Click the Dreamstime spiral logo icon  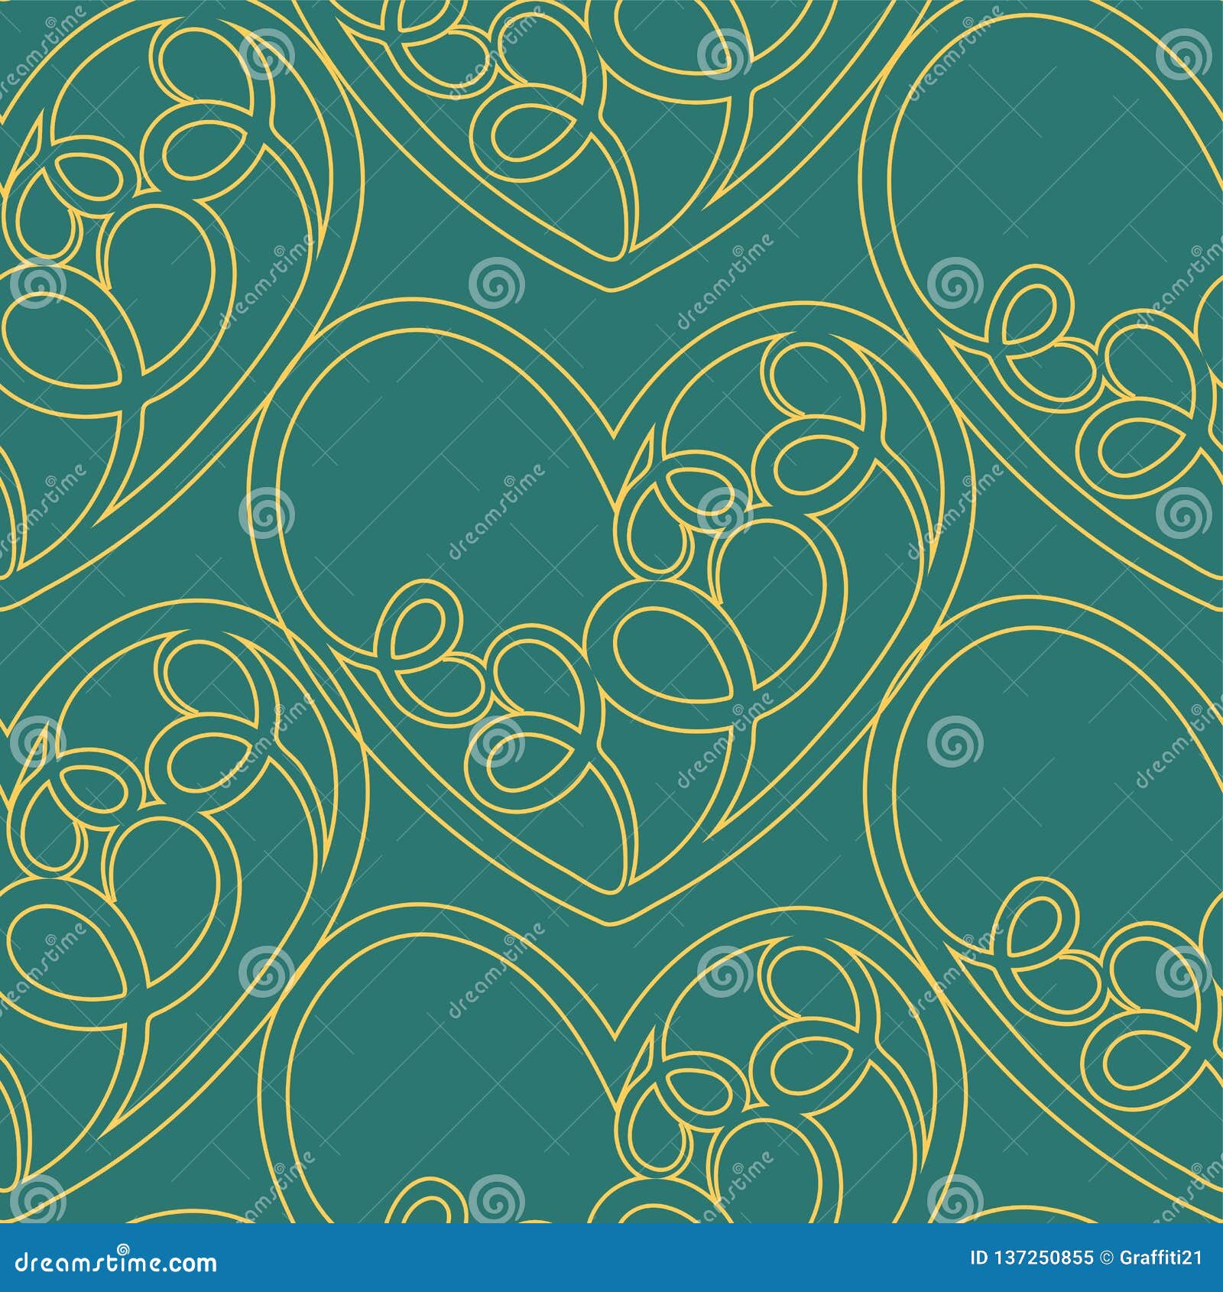point(123,1246)
